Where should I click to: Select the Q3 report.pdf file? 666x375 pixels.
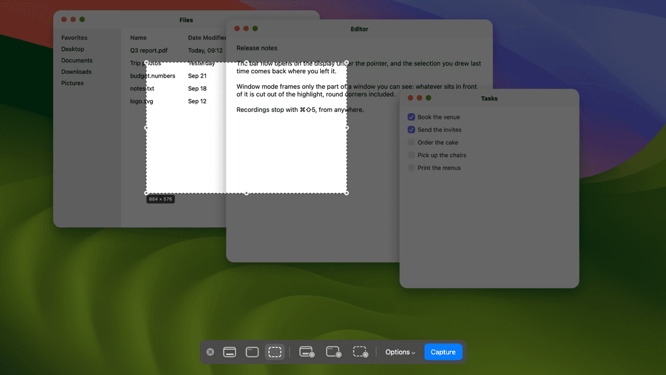point(149,50)
